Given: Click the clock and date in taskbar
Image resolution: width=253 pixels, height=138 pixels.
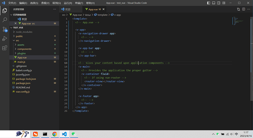Looking at the screenshot, I should coord(246,134).
